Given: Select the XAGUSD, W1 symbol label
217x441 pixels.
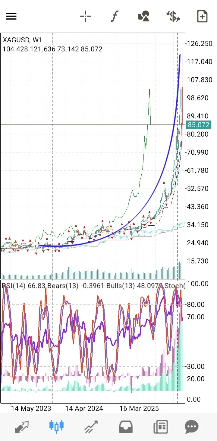Looking at the screenshot, I should 23,40.
